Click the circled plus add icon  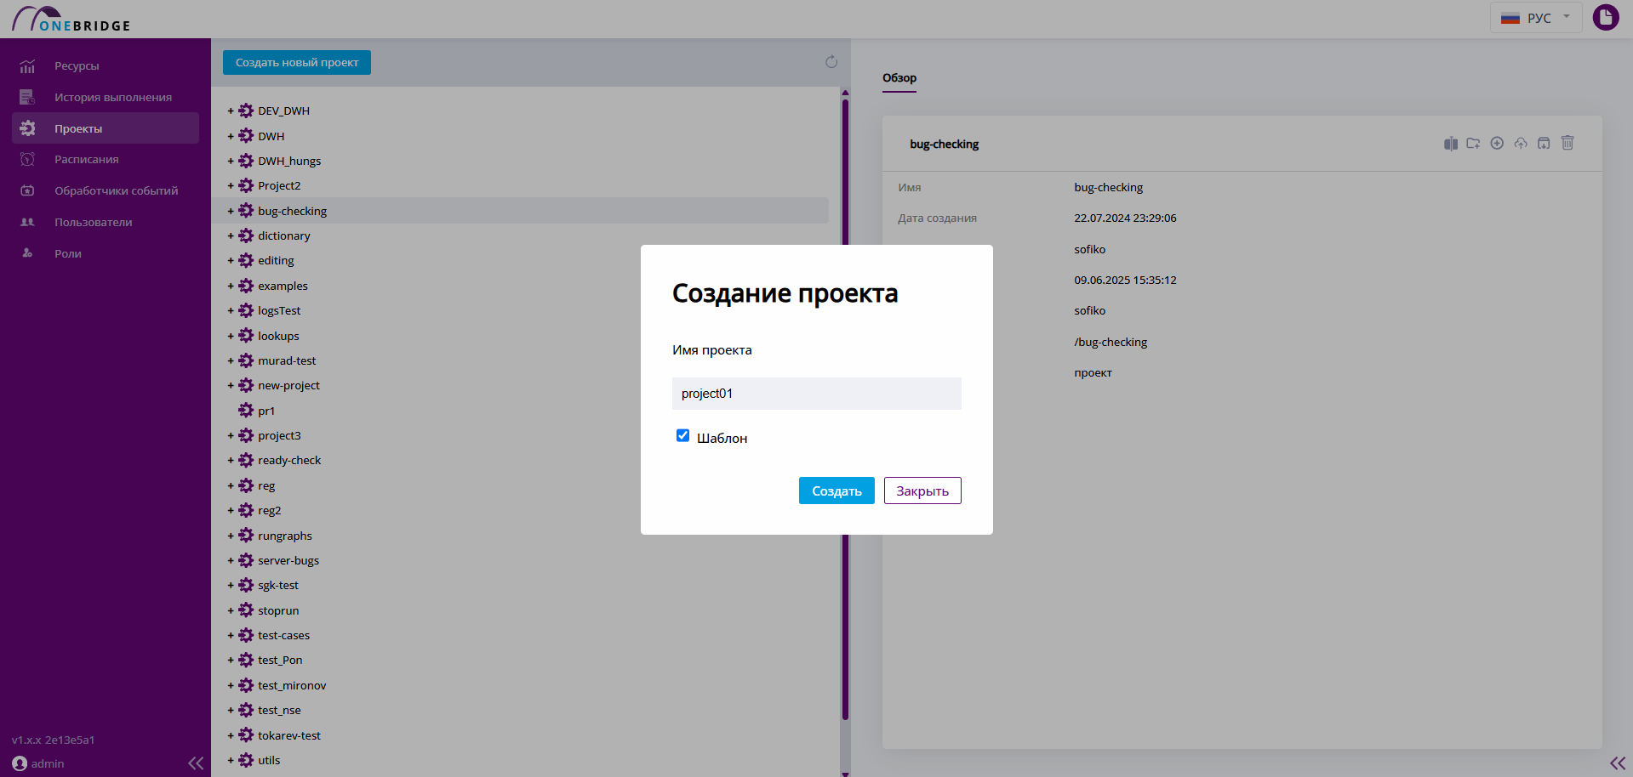[x=1497, y=143]
